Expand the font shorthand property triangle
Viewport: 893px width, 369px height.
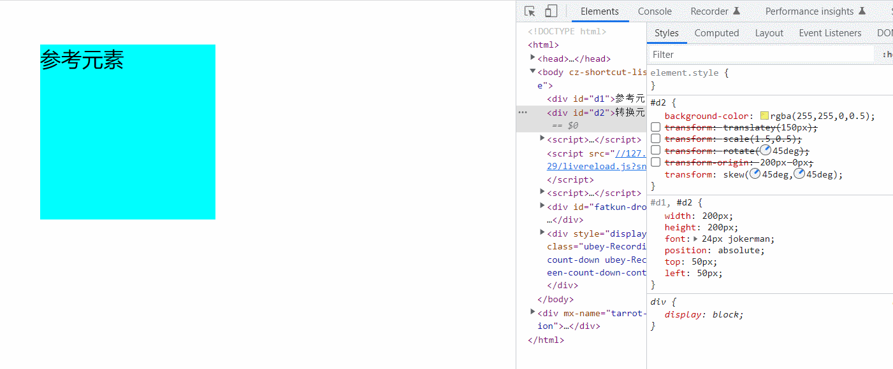(x=696, y=239)
